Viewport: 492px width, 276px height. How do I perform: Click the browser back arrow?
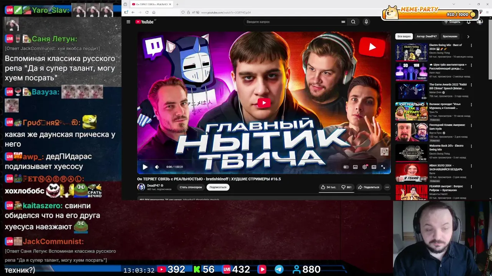133,12
